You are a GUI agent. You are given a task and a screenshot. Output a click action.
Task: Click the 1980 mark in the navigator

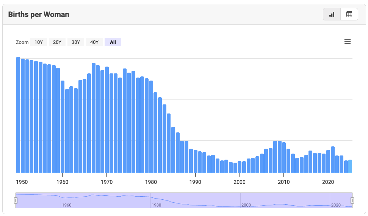click(156, 205)
